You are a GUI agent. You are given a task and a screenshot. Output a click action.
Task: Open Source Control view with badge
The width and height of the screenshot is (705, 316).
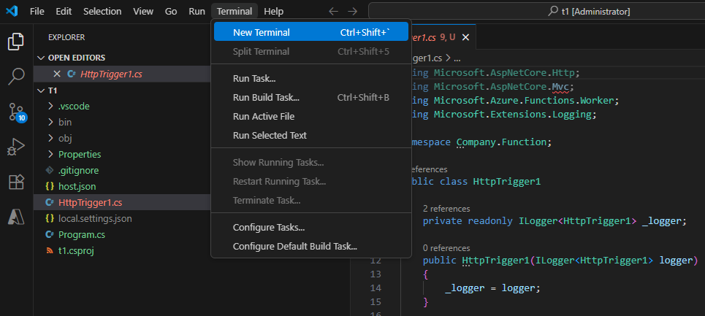[x=15, y=111]
